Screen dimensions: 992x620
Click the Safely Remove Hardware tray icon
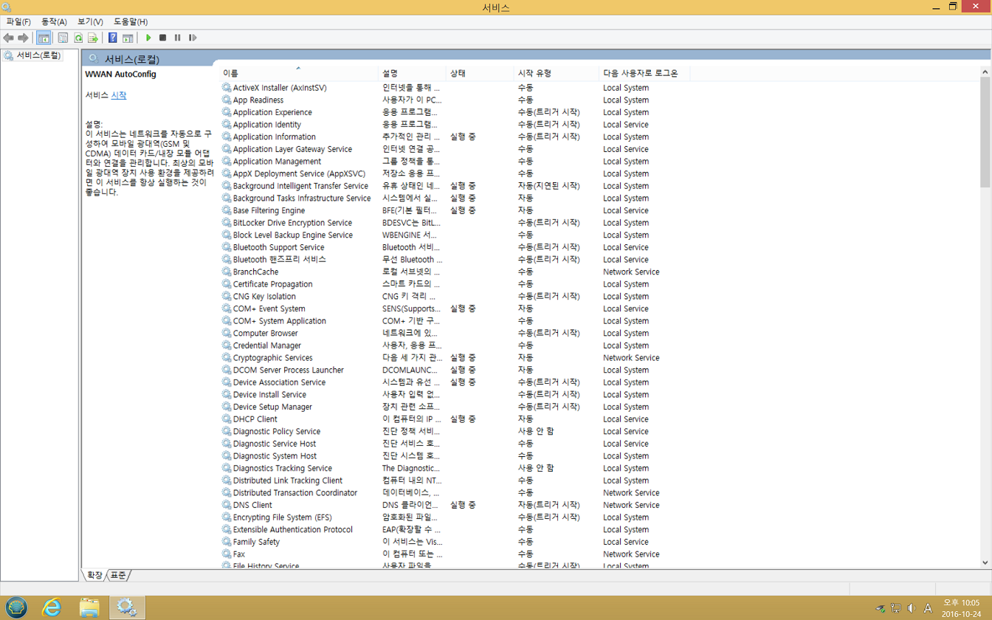pyautogui.click(x=880, y=608)
